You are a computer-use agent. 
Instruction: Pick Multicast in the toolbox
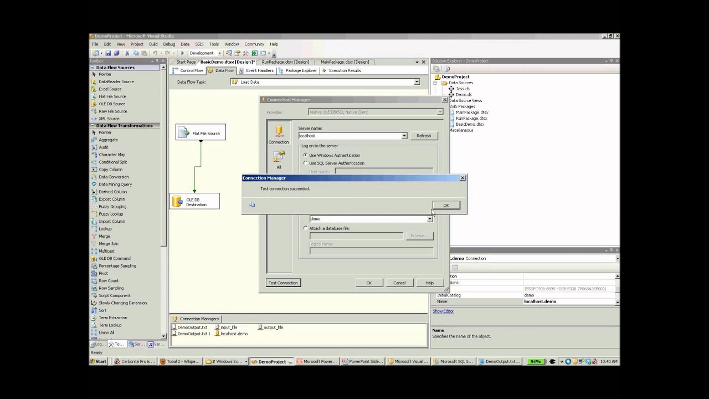click(106, 251)
